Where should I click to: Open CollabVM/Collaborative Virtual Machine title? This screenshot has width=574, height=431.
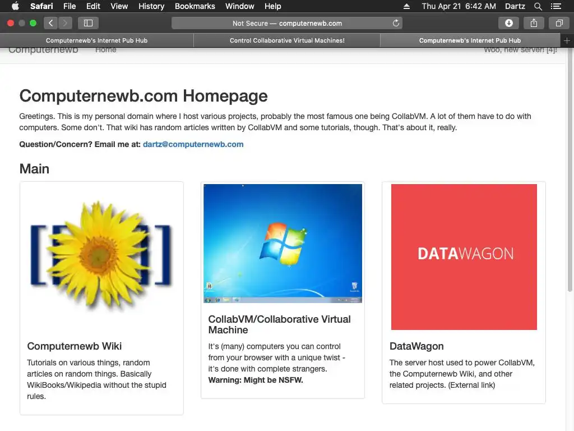(x=279, y=324)
